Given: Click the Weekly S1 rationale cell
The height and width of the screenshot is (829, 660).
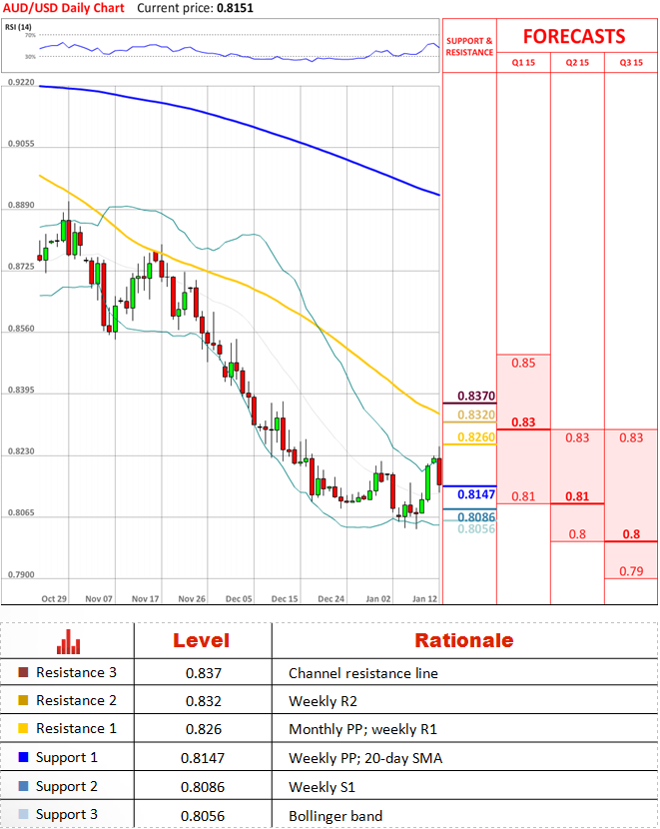Looking at the screenshot, I should tap(322, 788).
